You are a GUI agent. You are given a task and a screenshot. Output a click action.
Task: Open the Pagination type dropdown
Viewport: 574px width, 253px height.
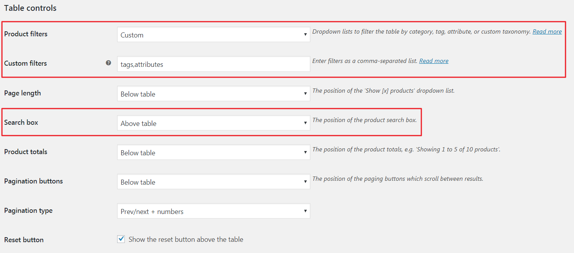[213, 211]
